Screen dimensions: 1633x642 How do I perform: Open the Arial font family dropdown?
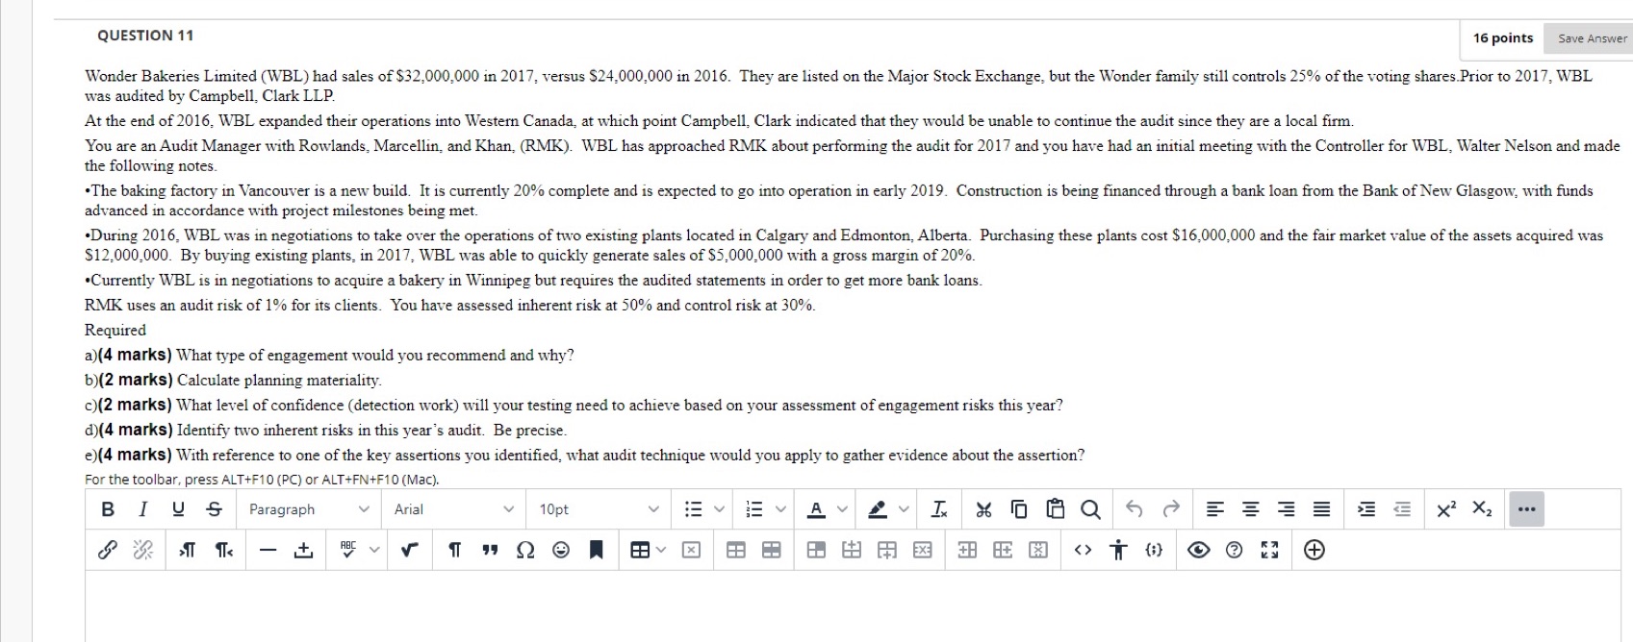[x=454, y=509]
